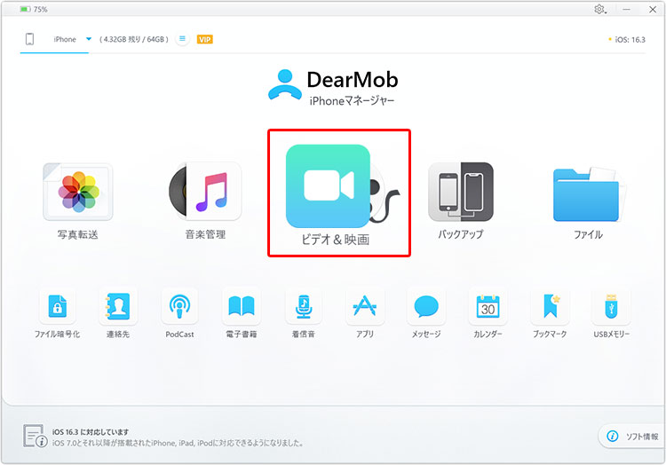Open the 電子書籍 book icon
666x465 pixels.
(242, 306)
